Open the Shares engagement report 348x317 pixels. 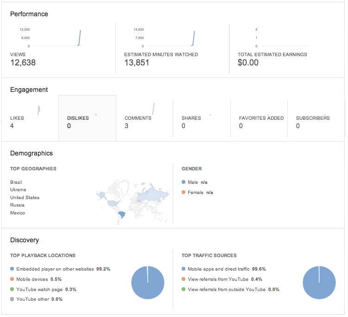click(x=202, y=118)
